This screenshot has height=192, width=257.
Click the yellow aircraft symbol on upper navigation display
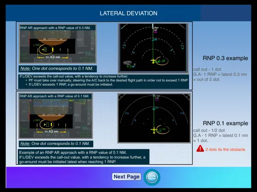[153, 61]
